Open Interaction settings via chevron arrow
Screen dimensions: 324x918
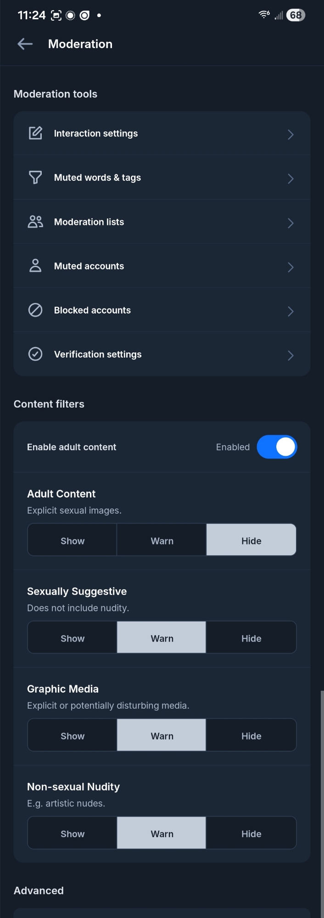(290, 134)
